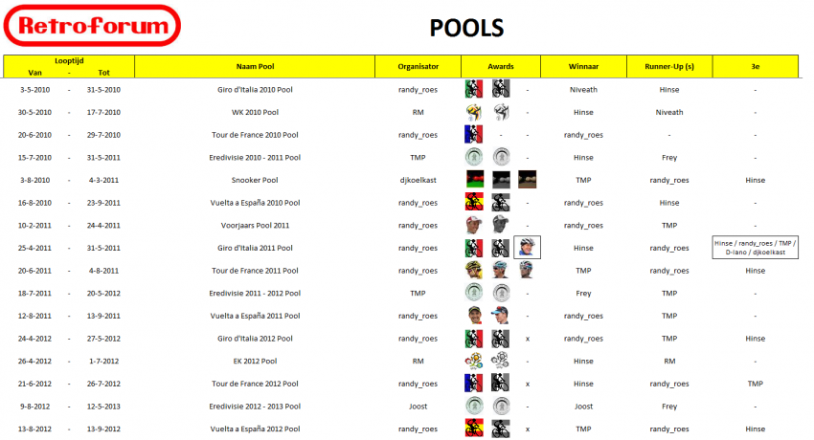
Task: Select the Runner-Up (s) column header
Action: (669, 67)
